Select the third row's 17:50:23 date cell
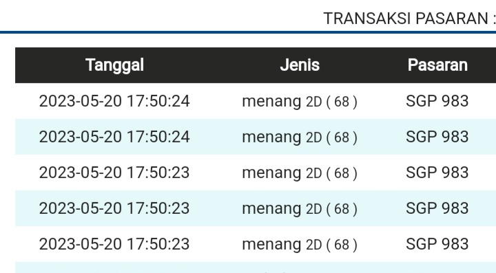This screenshot has width=496, height=273. click(x=114, y=173)
